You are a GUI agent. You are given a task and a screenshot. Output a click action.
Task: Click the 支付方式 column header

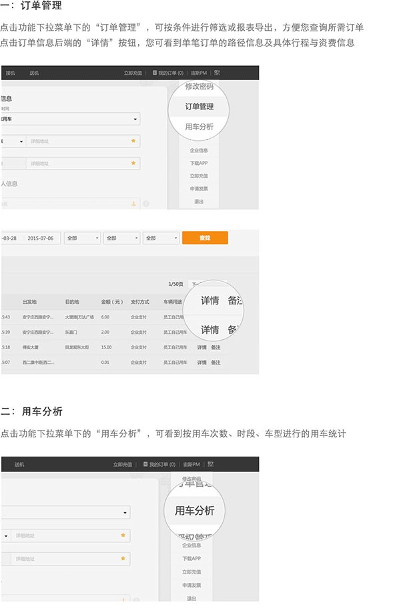[140, 302]
